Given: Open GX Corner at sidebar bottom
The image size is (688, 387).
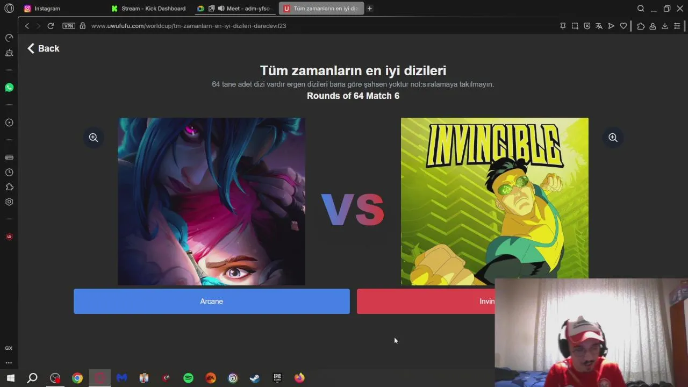Looking at the screenshot, I should [9, 348].
